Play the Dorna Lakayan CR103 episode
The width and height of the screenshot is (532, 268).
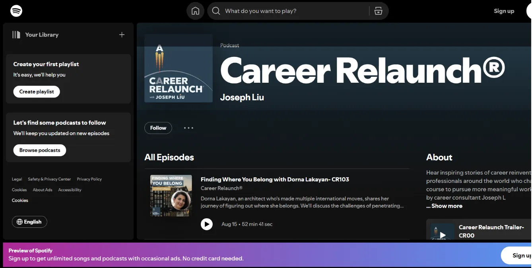207,224
